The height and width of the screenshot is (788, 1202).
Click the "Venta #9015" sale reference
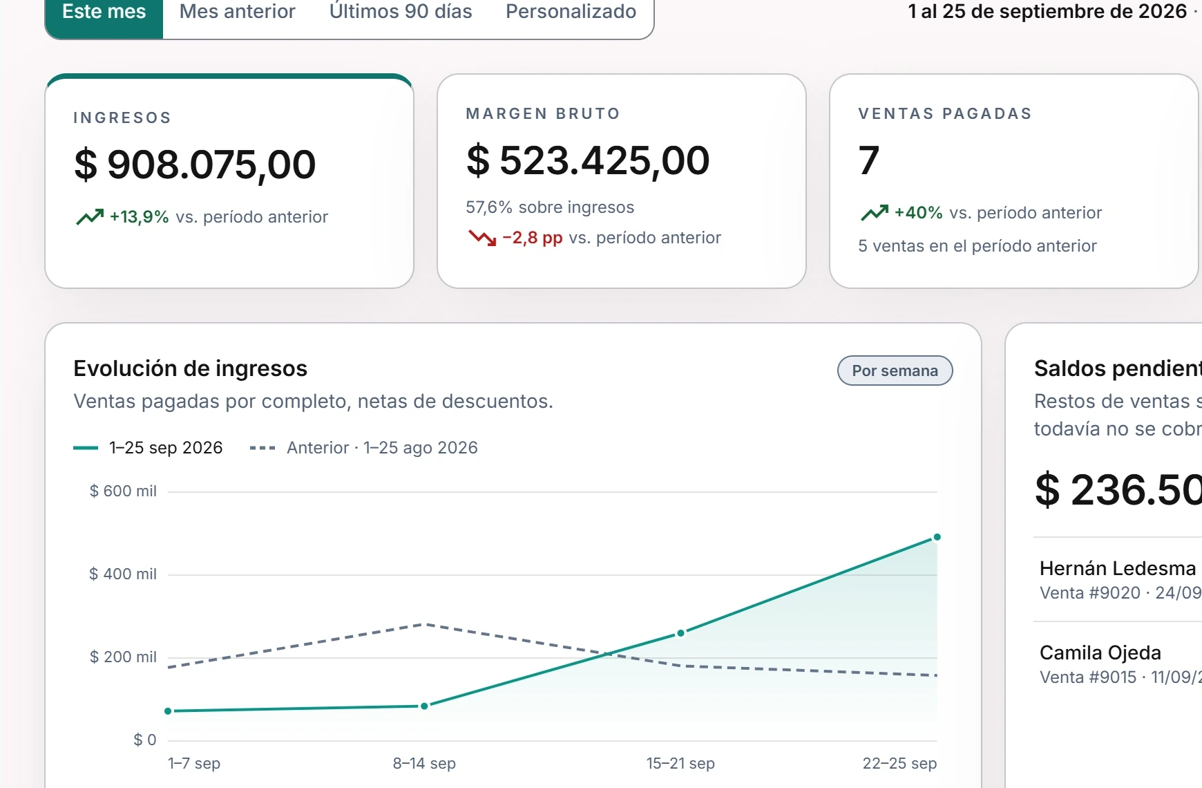[x=1088, y=677]
